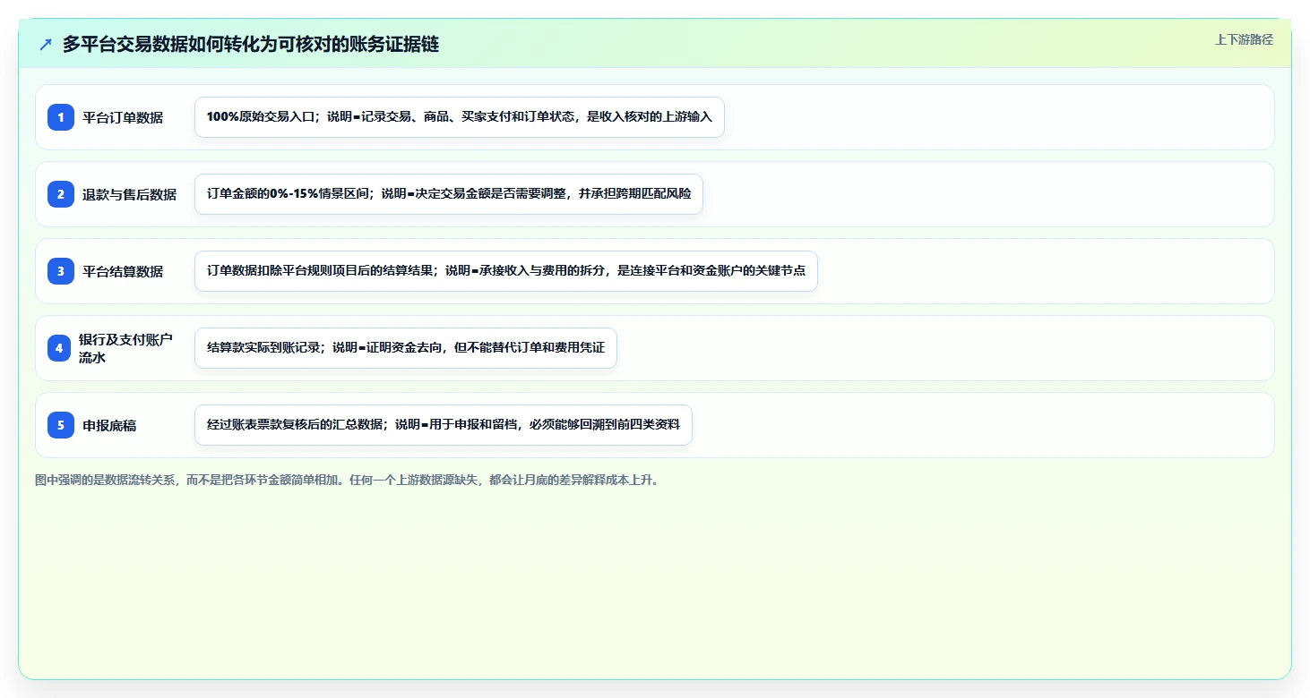Image resolution: width=1310 pixels, height=698 pixels.
Task: Click the 上下游路径 label in header
Action: point(1244,39)
